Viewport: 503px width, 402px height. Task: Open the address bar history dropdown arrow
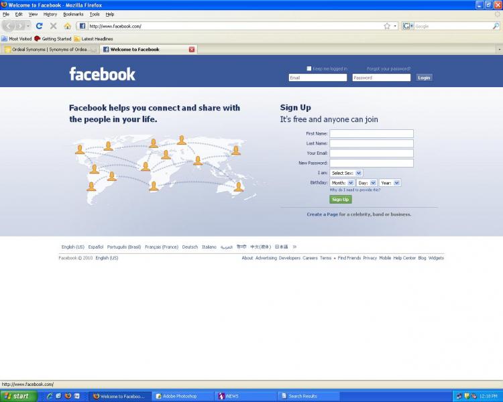click(x=395, y=26)
